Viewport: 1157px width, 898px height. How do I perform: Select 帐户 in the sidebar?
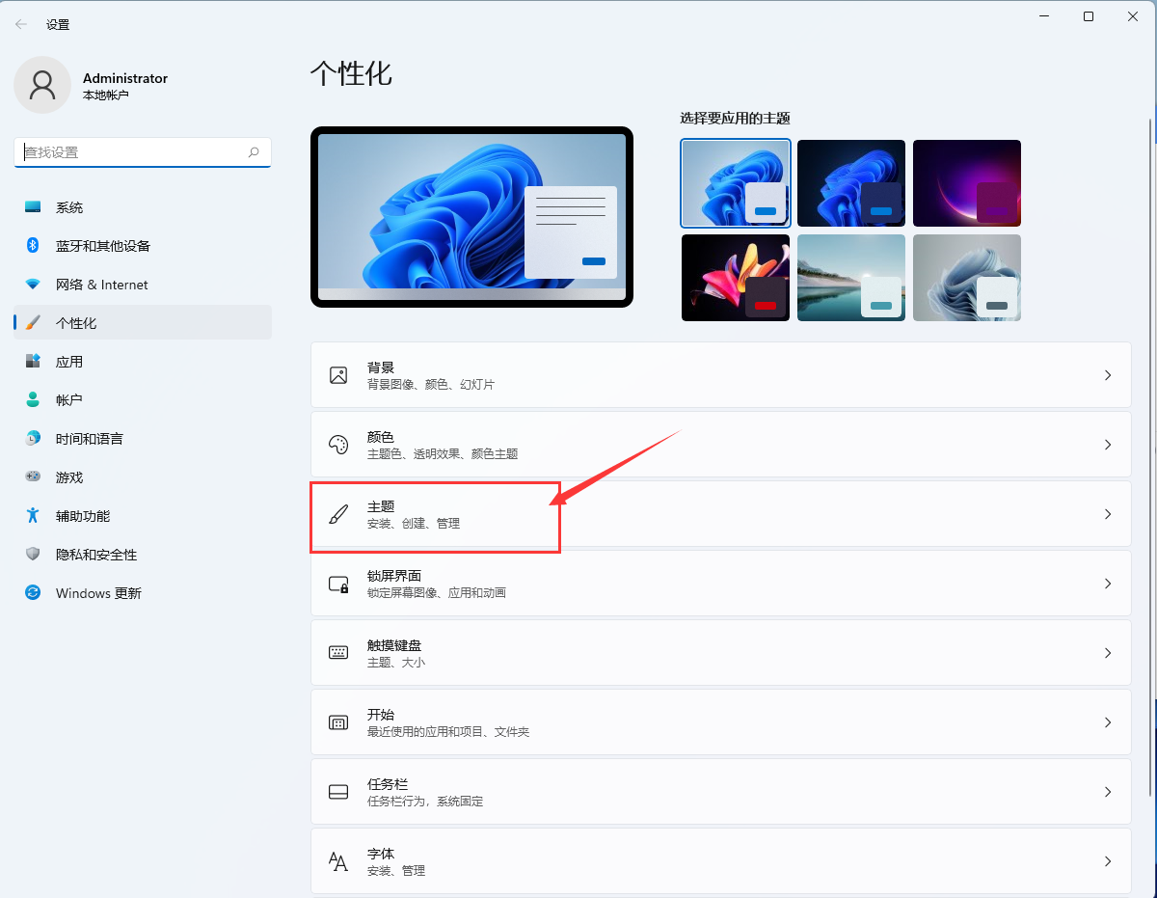(x=143, y=400)
